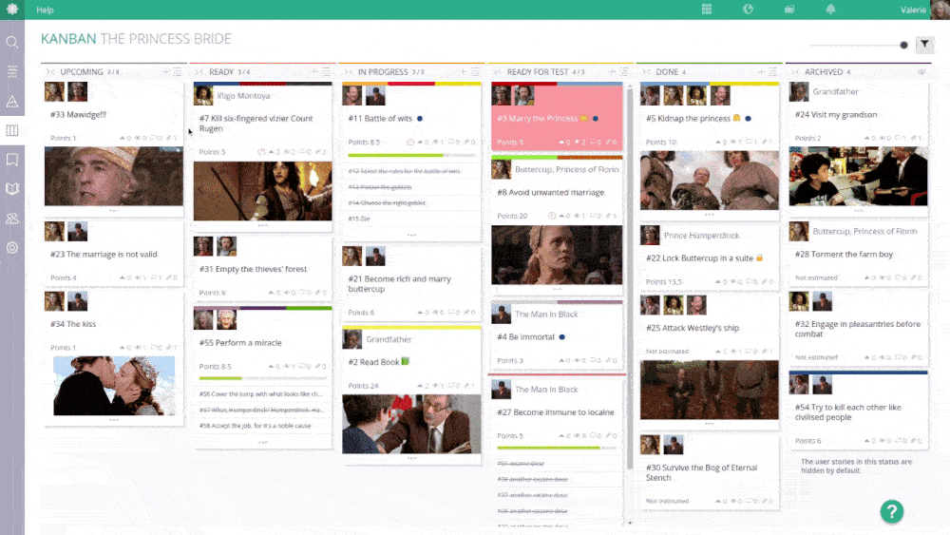Open the kanban filter funnel icon
This screenshot has height=535, width=950.
click(x=924, y=45)
